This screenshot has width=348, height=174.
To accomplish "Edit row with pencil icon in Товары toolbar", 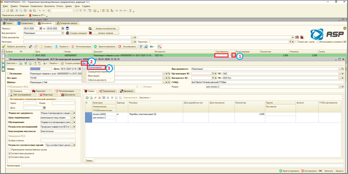I will tap(95, 97).
